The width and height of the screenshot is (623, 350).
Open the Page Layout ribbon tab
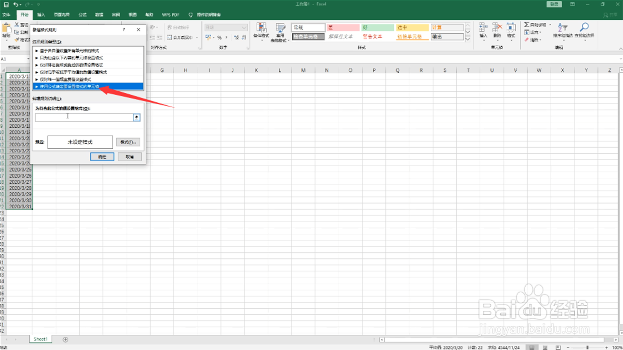pyautogui.click(x=62, y=15)
